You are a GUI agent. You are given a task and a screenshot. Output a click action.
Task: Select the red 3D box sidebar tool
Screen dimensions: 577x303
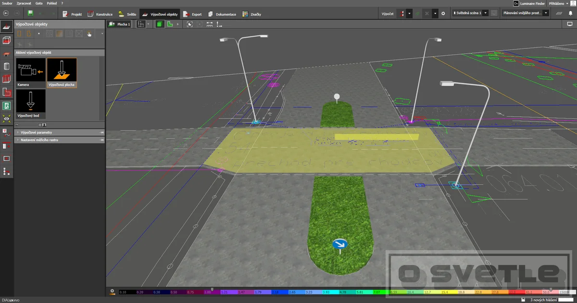(7, 41)
